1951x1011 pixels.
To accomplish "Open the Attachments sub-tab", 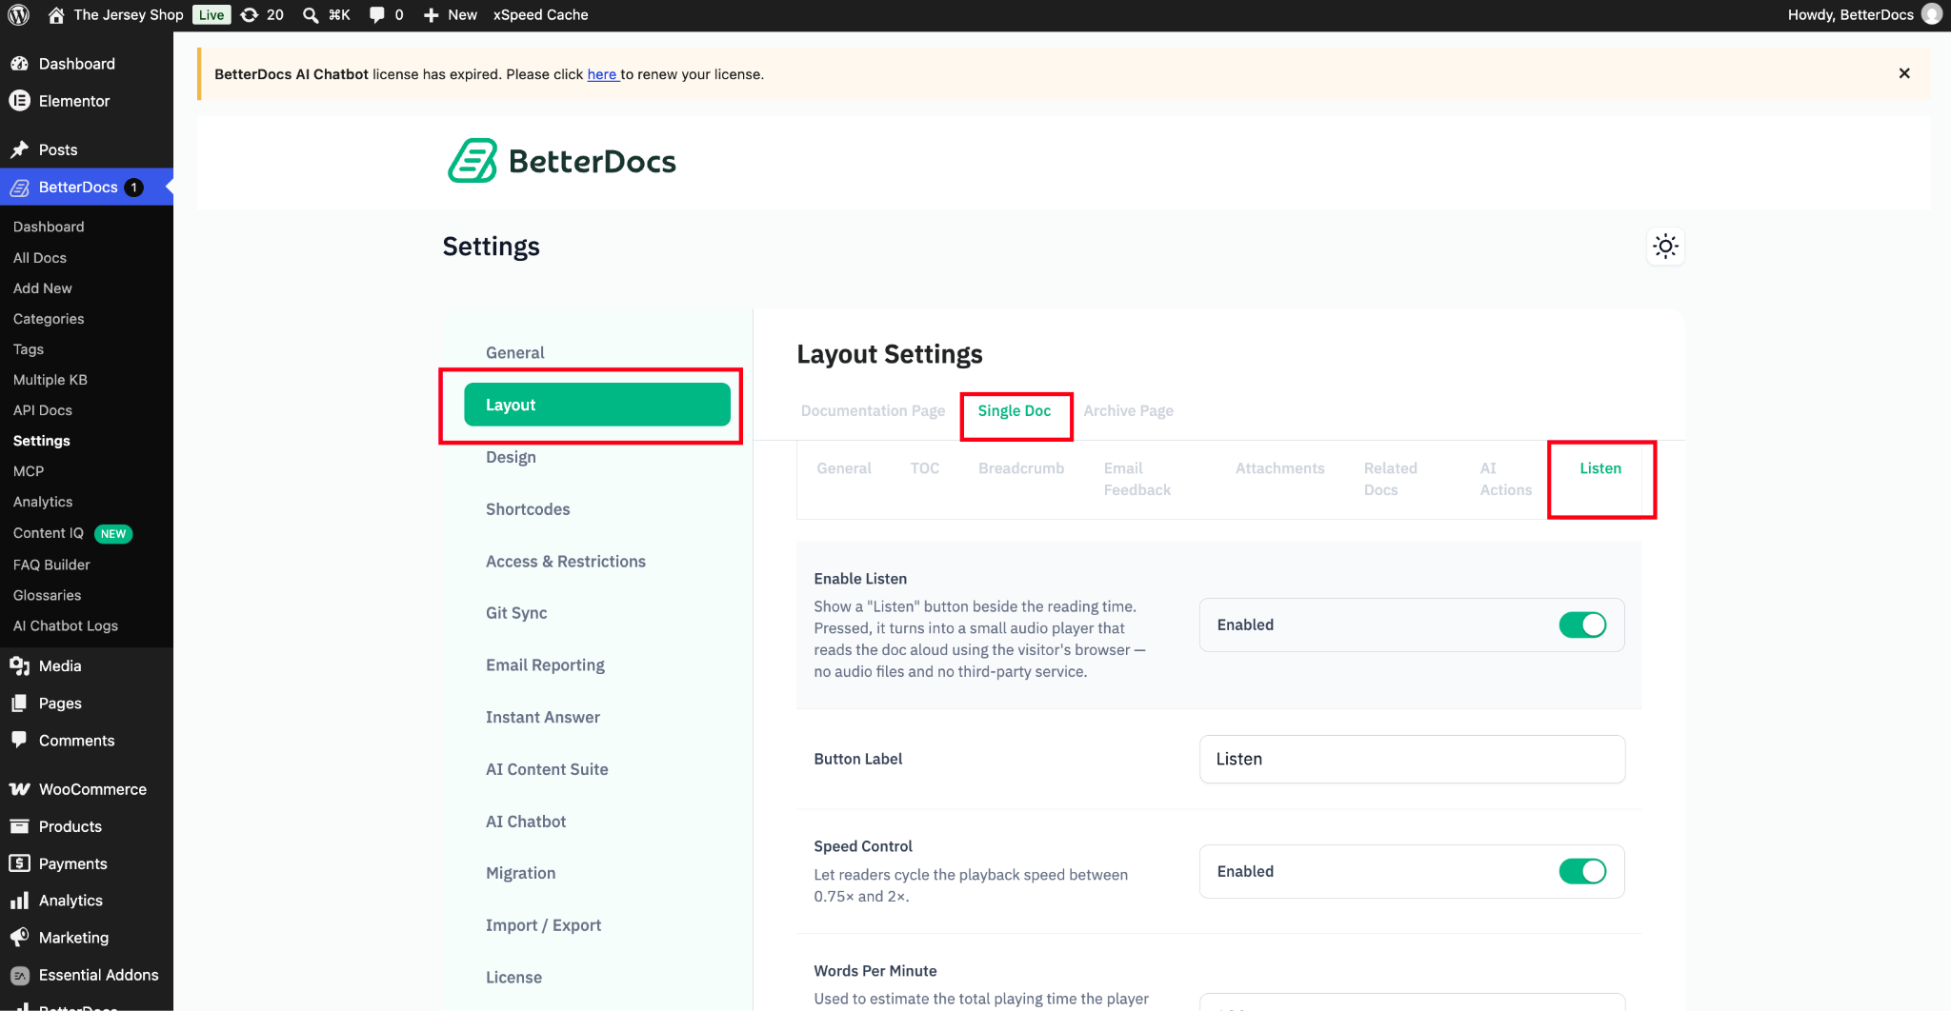I will click(x=1280, y=468).
